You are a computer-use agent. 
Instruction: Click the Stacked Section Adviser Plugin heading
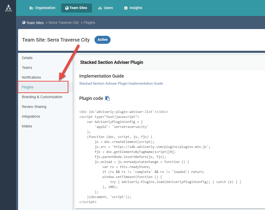point(112,62)
